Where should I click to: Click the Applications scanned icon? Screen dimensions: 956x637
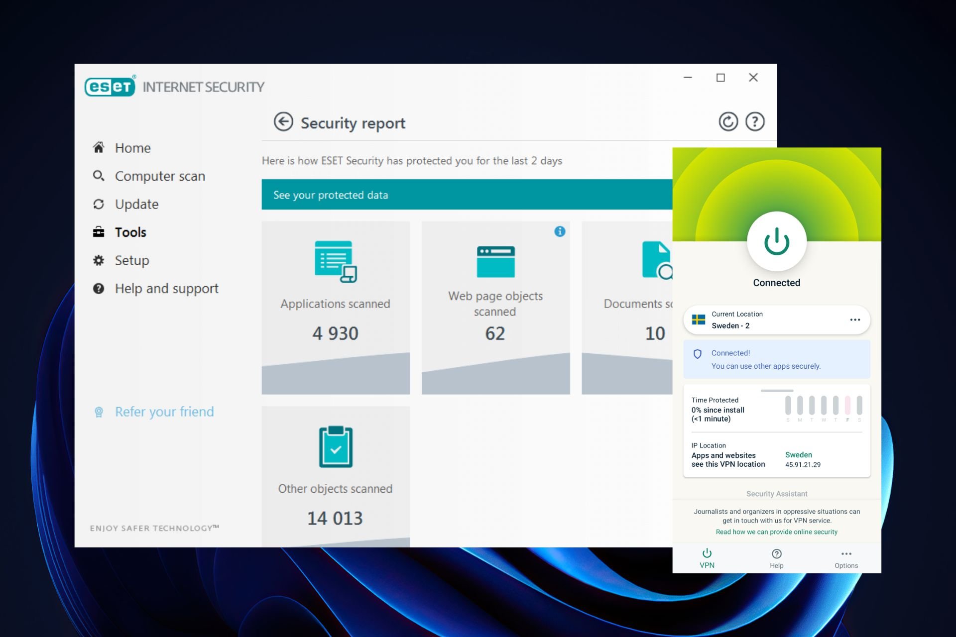click(x=336, y=261)
